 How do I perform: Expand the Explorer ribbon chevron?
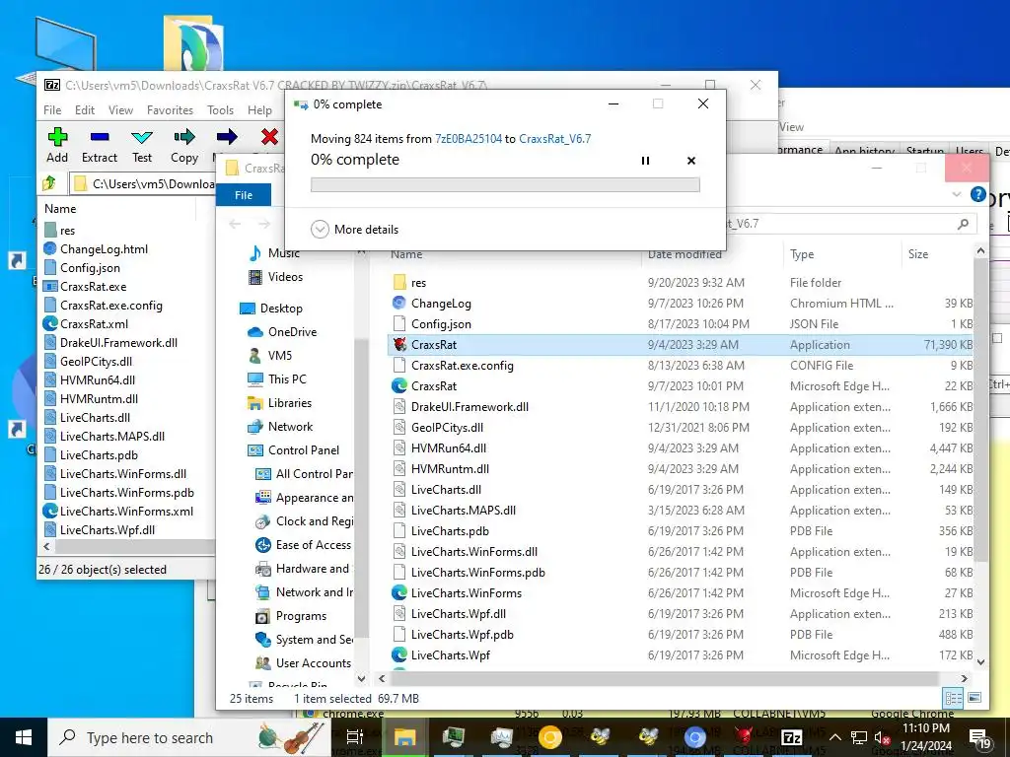tap(957, 194)
